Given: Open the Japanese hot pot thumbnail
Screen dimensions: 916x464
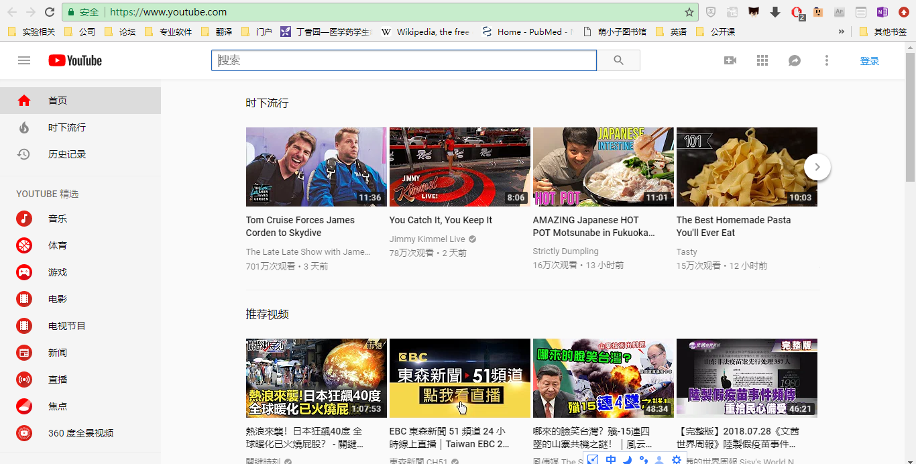Looking at the screenshot, I should point(604,167).
